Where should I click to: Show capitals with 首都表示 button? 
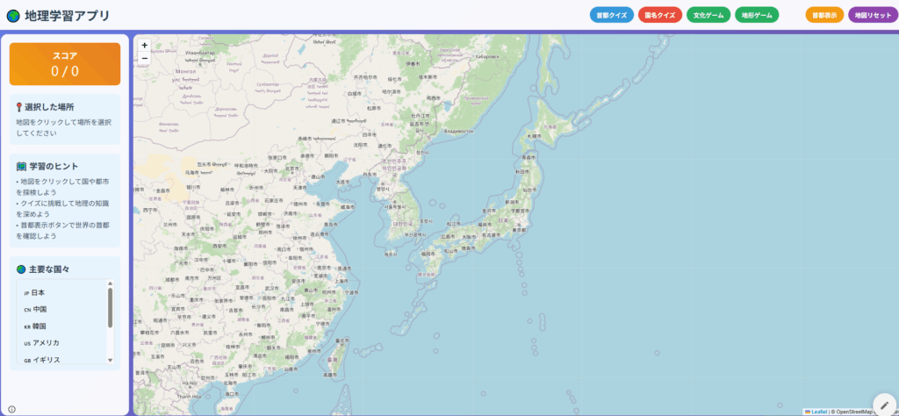825,15
